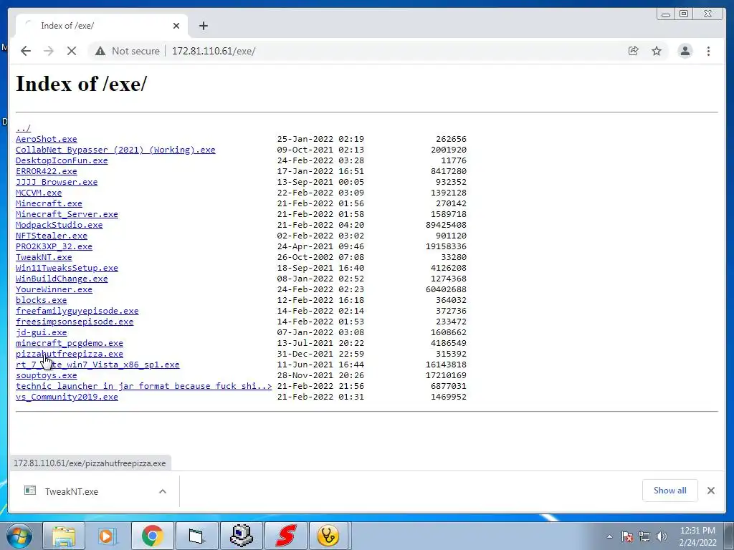This screenshot has width=734, height=550.
Task: Open YoureWinner.exe link
Action: (x=54, y=289)
